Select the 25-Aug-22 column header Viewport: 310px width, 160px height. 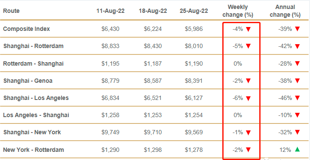[194, 11]
